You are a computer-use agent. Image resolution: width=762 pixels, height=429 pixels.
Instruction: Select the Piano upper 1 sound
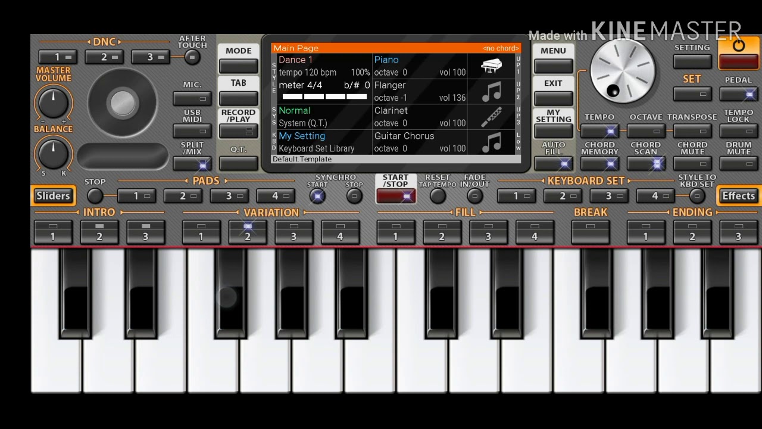[x=386, y=60]
